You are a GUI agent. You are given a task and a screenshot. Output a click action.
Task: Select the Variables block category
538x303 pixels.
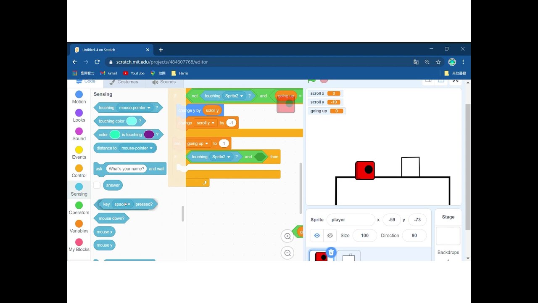pos(79,227)
